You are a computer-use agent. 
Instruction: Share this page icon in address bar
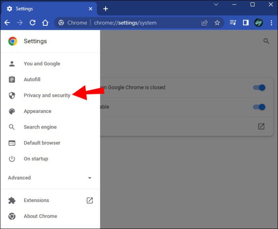point(204,22)
